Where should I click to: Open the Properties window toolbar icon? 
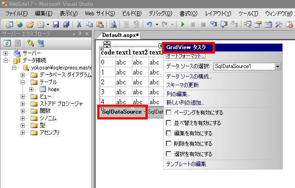coord(258,24)
